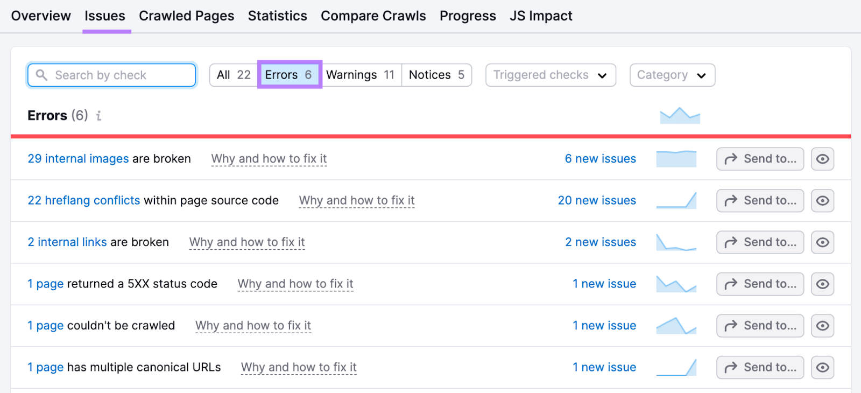Click the sparkline chart on hreflang conflicts row
The height and width of the screenshot is (393, 861).
coord(676,200)
